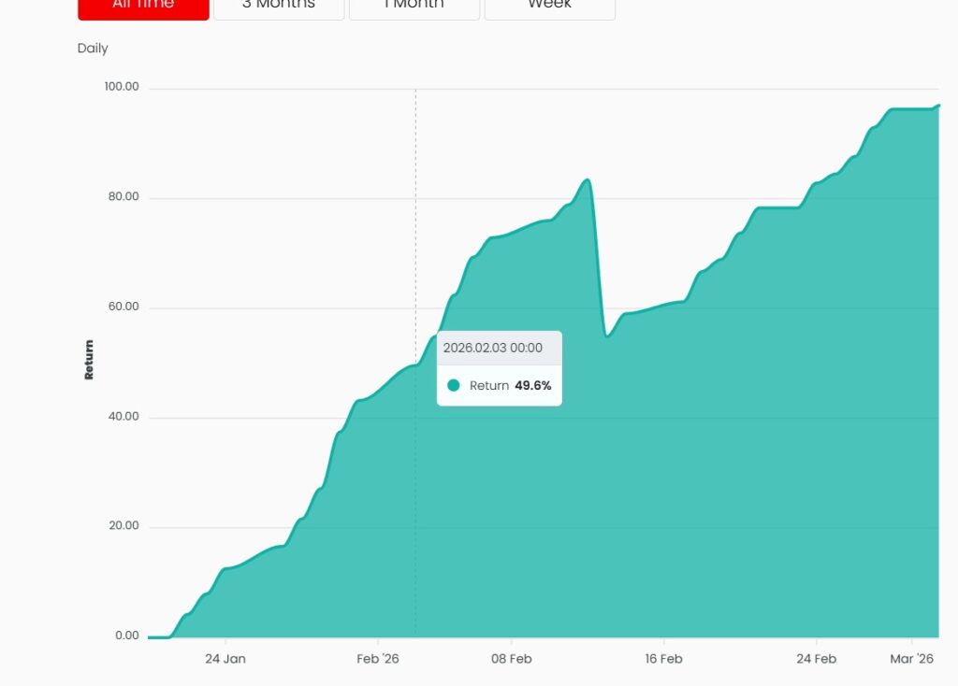The width and height of the screenshot is (958, 686).
Task: Click the rotated Return y-axis title
Action: coord(90,360)
